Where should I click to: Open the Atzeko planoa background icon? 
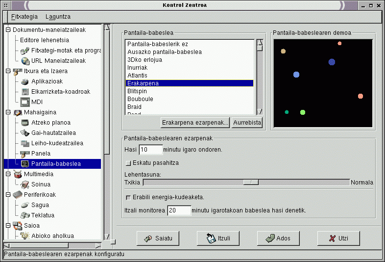coord(25,123)
